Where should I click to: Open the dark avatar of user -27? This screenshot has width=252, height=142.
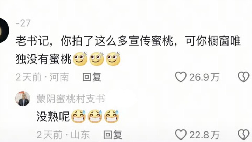4,30
